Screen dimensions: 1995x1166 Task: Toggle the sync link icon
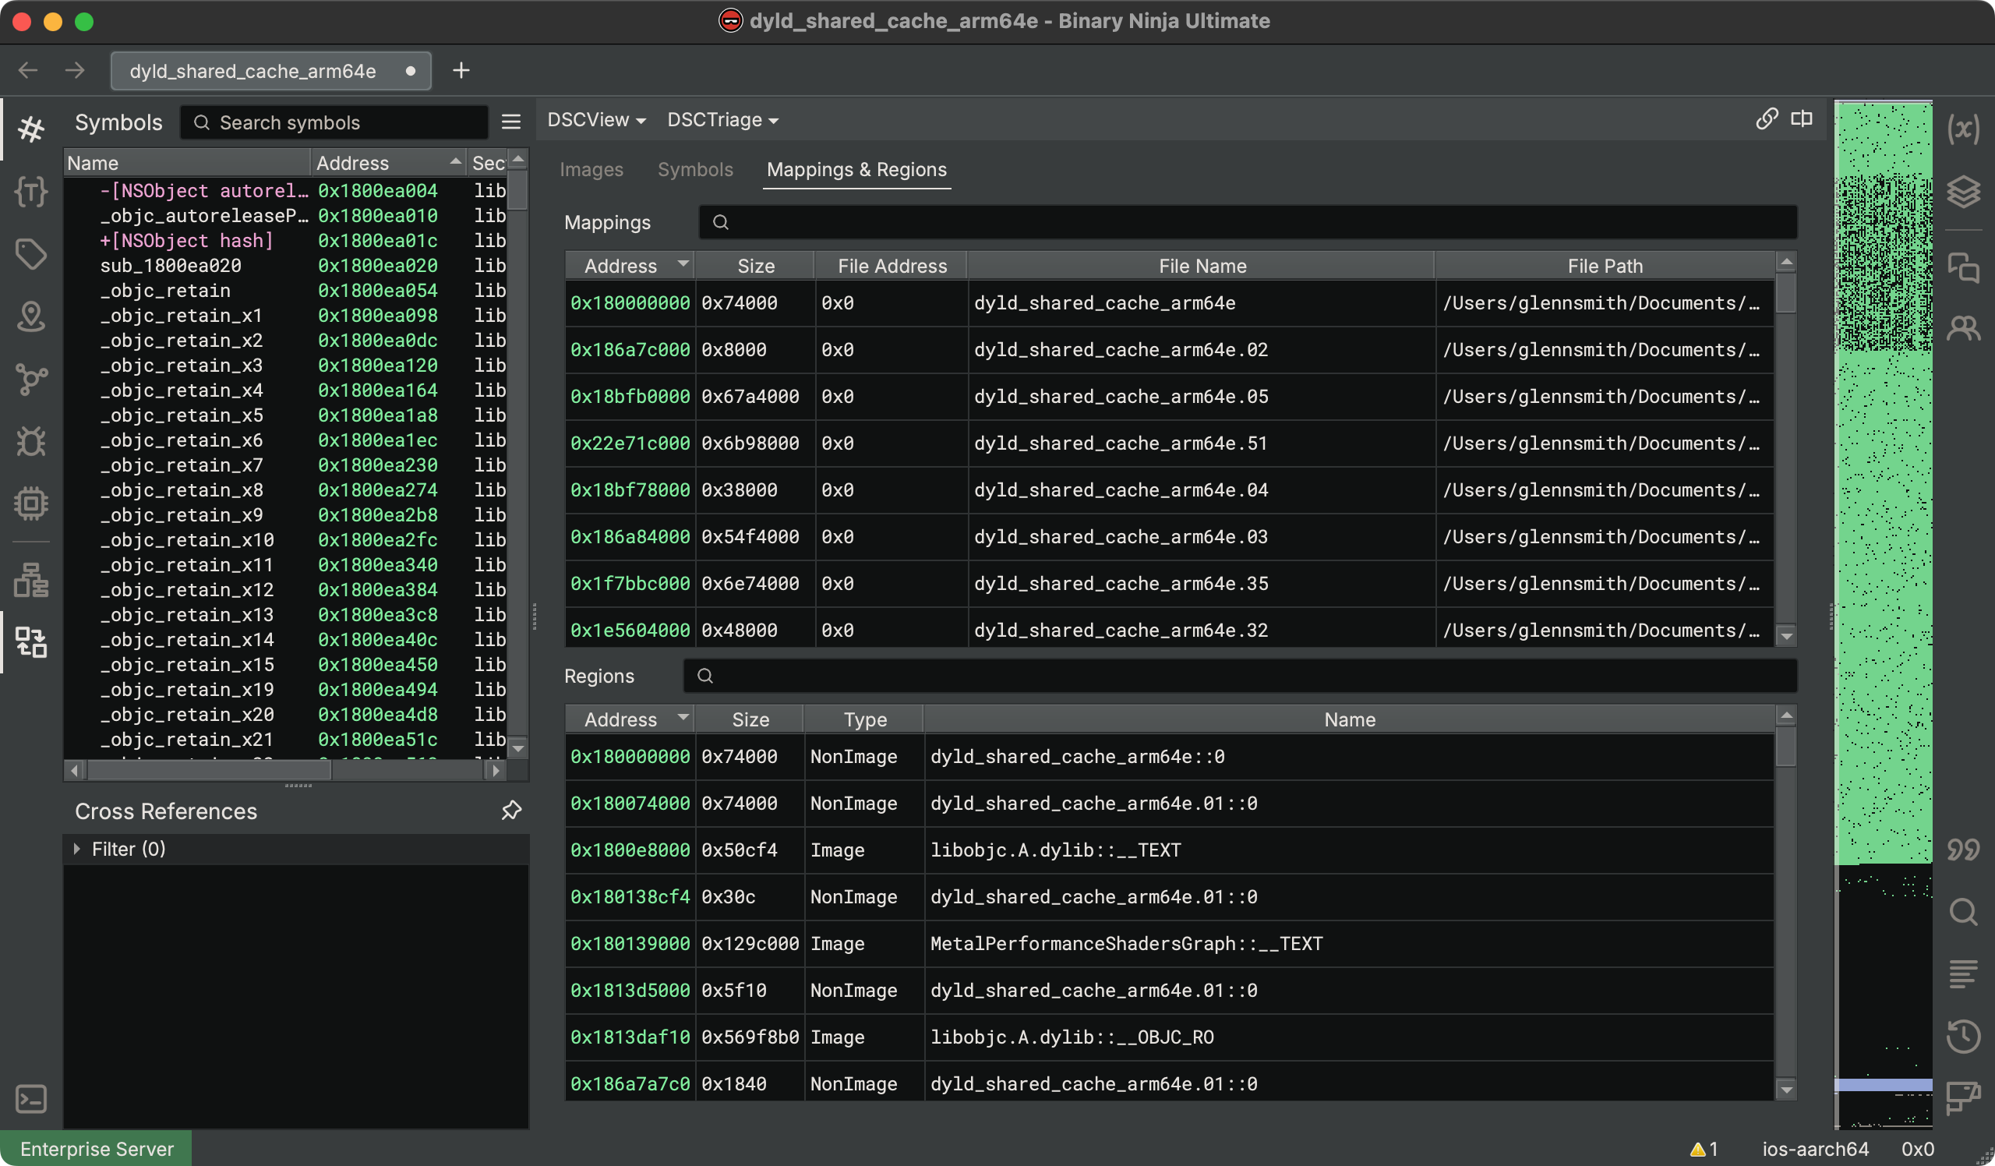[x=1767, y=118]
